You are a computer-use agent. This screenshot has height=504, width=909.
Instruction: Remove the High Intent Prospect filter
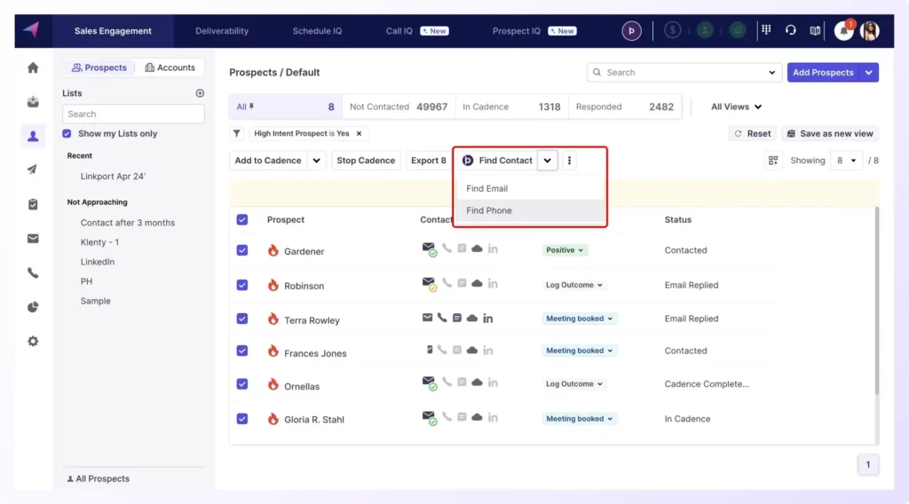pyautogui.click(x=359, y=133)
